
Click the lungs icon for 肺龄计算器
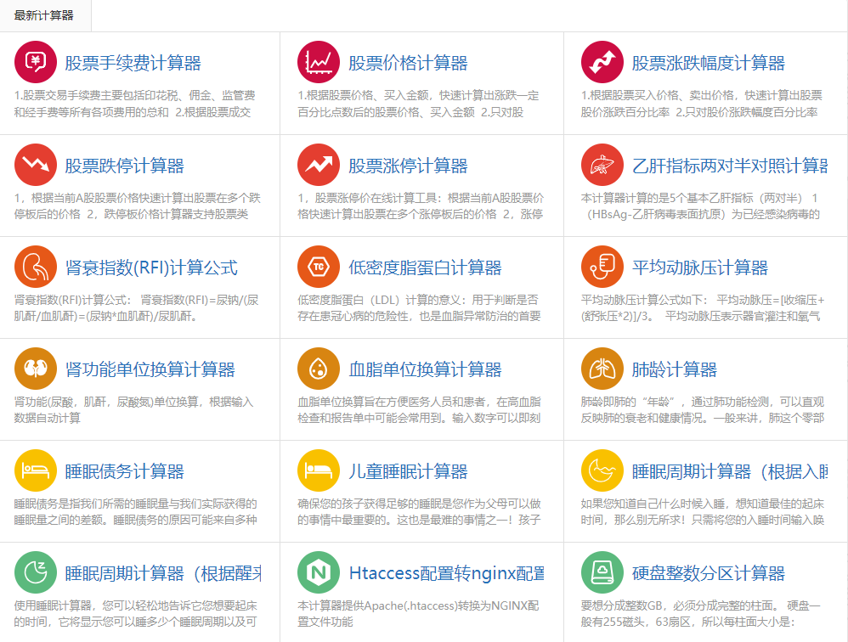602,369
